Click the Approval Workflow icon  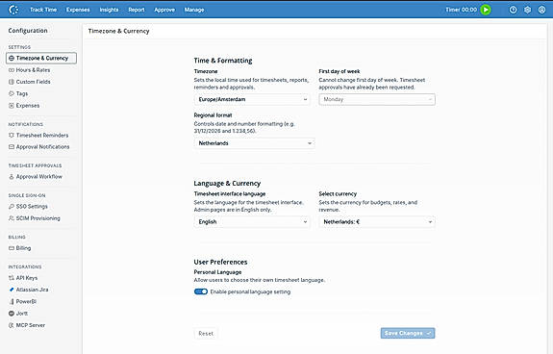pos(12,177)
